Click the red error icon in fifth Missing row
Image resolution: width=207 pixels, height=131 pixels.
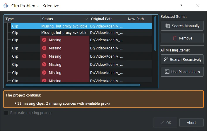pos(44,73)
